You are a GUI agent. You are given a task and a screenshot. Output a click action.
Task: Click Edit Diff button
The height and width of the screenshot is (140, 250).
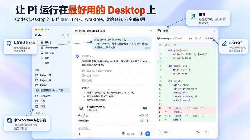tap(209, 38)
